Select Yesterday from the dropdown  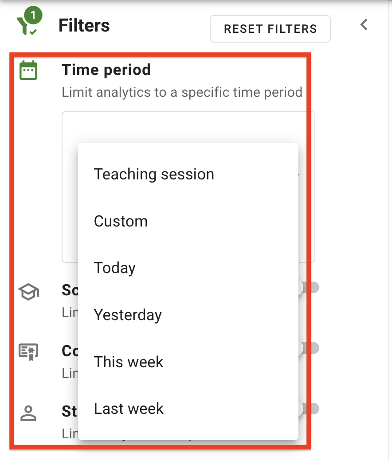point(128,315)
